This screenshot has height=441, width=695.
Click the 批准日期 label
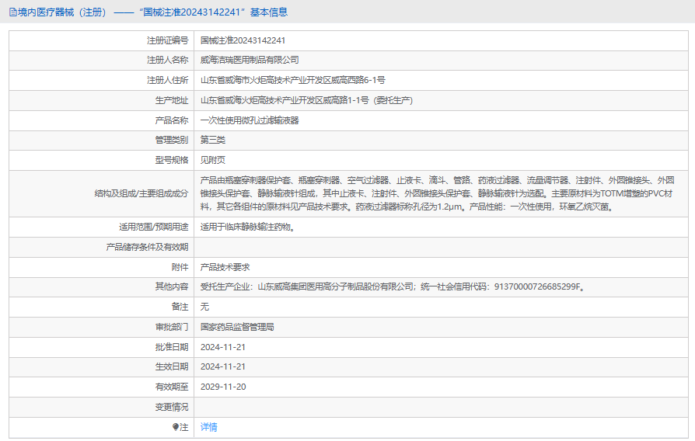coord(172,347)
